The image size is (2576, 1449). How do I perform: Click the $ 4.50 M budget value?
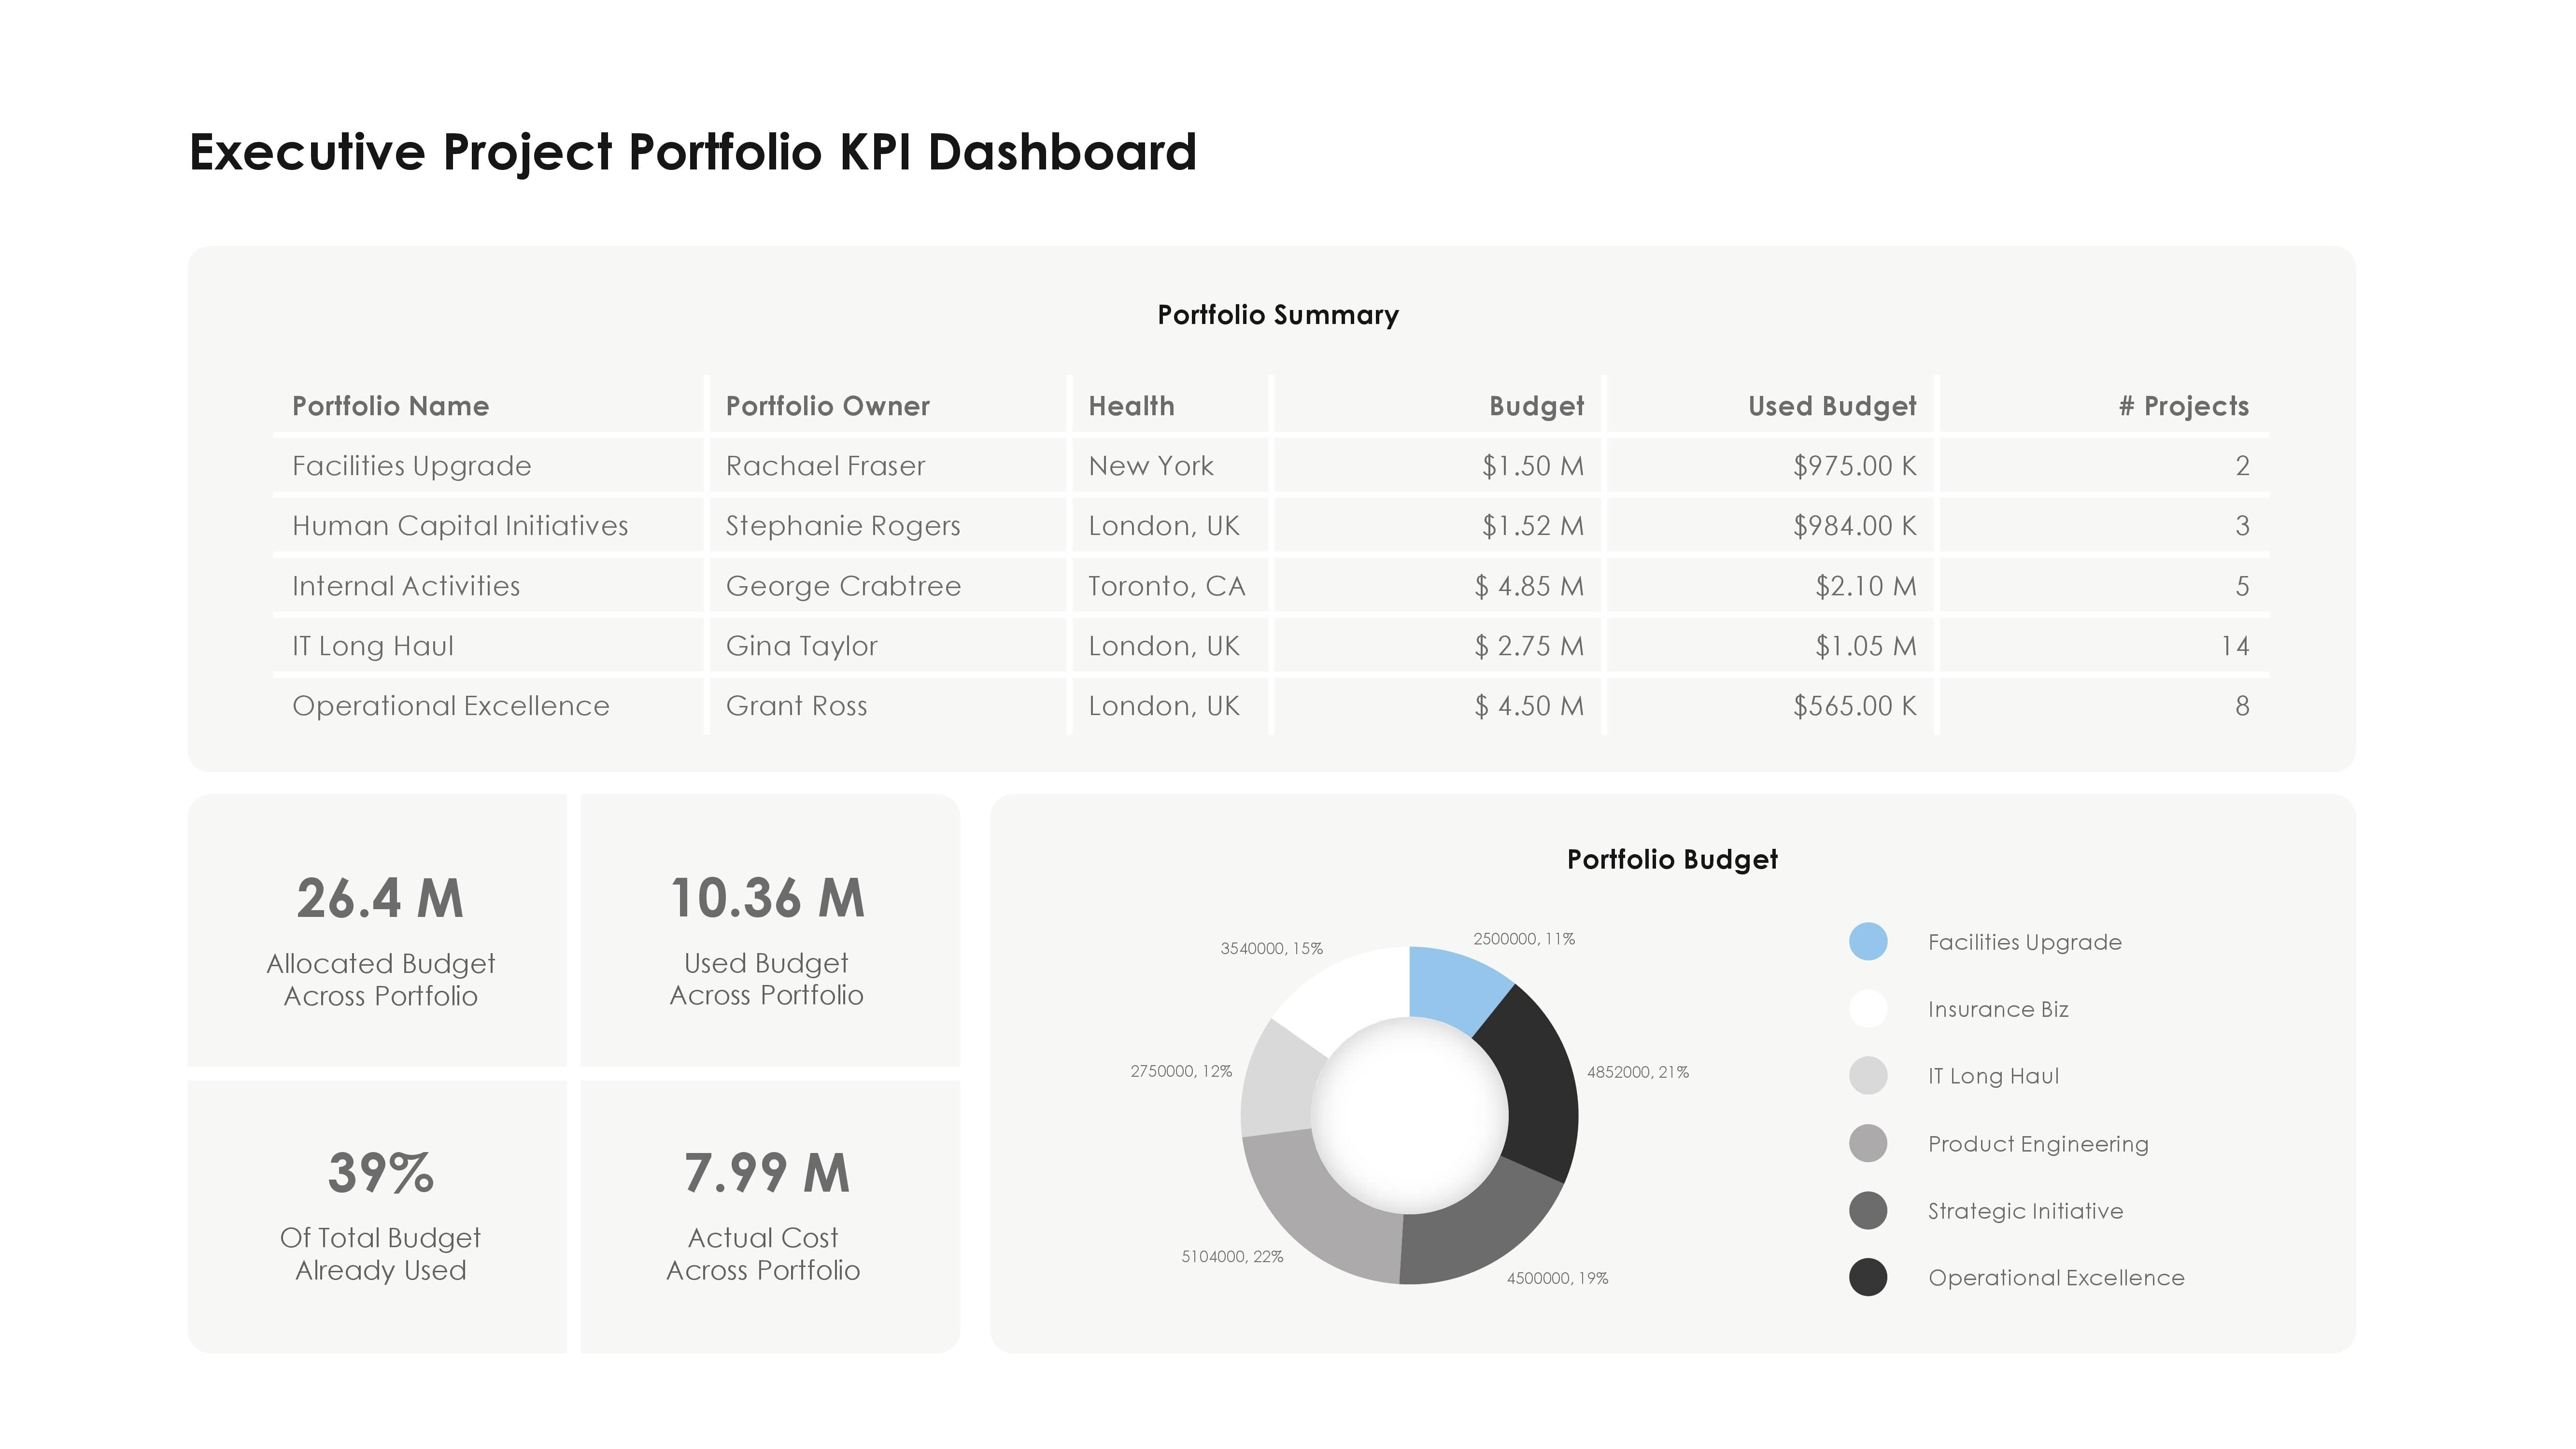tap(1529, 706)
